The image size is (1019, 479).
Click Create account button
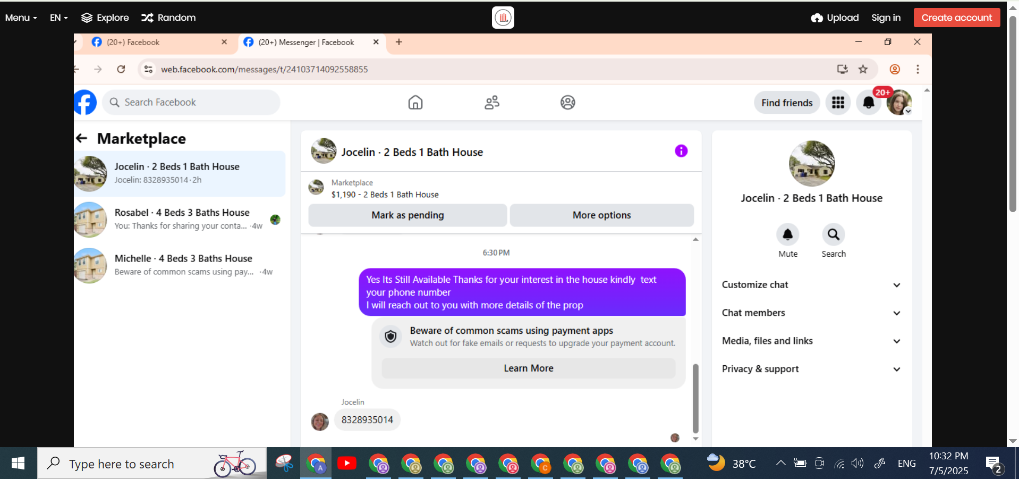tap(957, 18)
